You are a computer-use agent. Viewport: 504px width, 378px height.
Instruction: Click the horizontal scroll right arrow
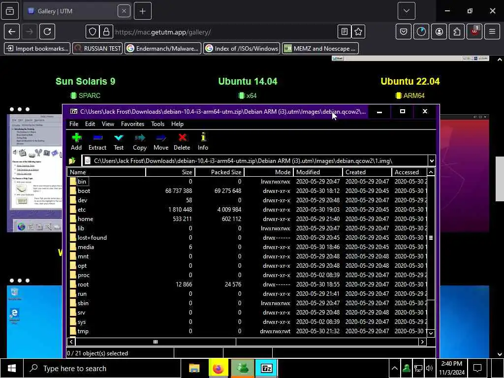coord(422,342)
